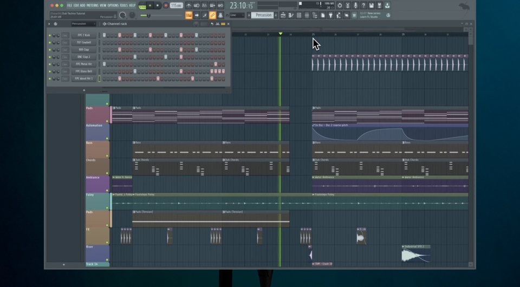Click the loop recording icon
The width and height of the screenshot is (520, 287).
(220, 5)
